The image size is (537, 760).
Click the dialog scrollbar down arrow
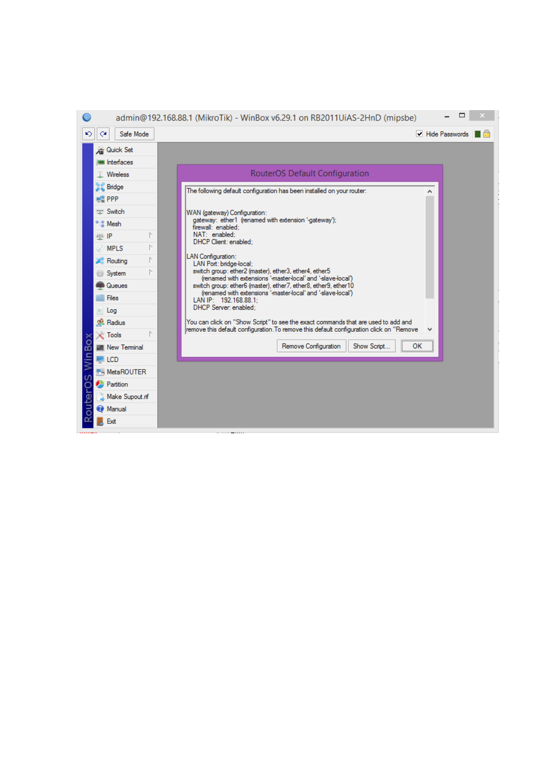tap(430, 329)
